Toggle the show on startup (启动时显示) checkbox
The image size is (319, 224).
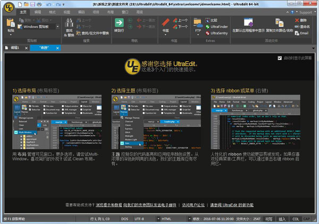[x=280, y=58]
